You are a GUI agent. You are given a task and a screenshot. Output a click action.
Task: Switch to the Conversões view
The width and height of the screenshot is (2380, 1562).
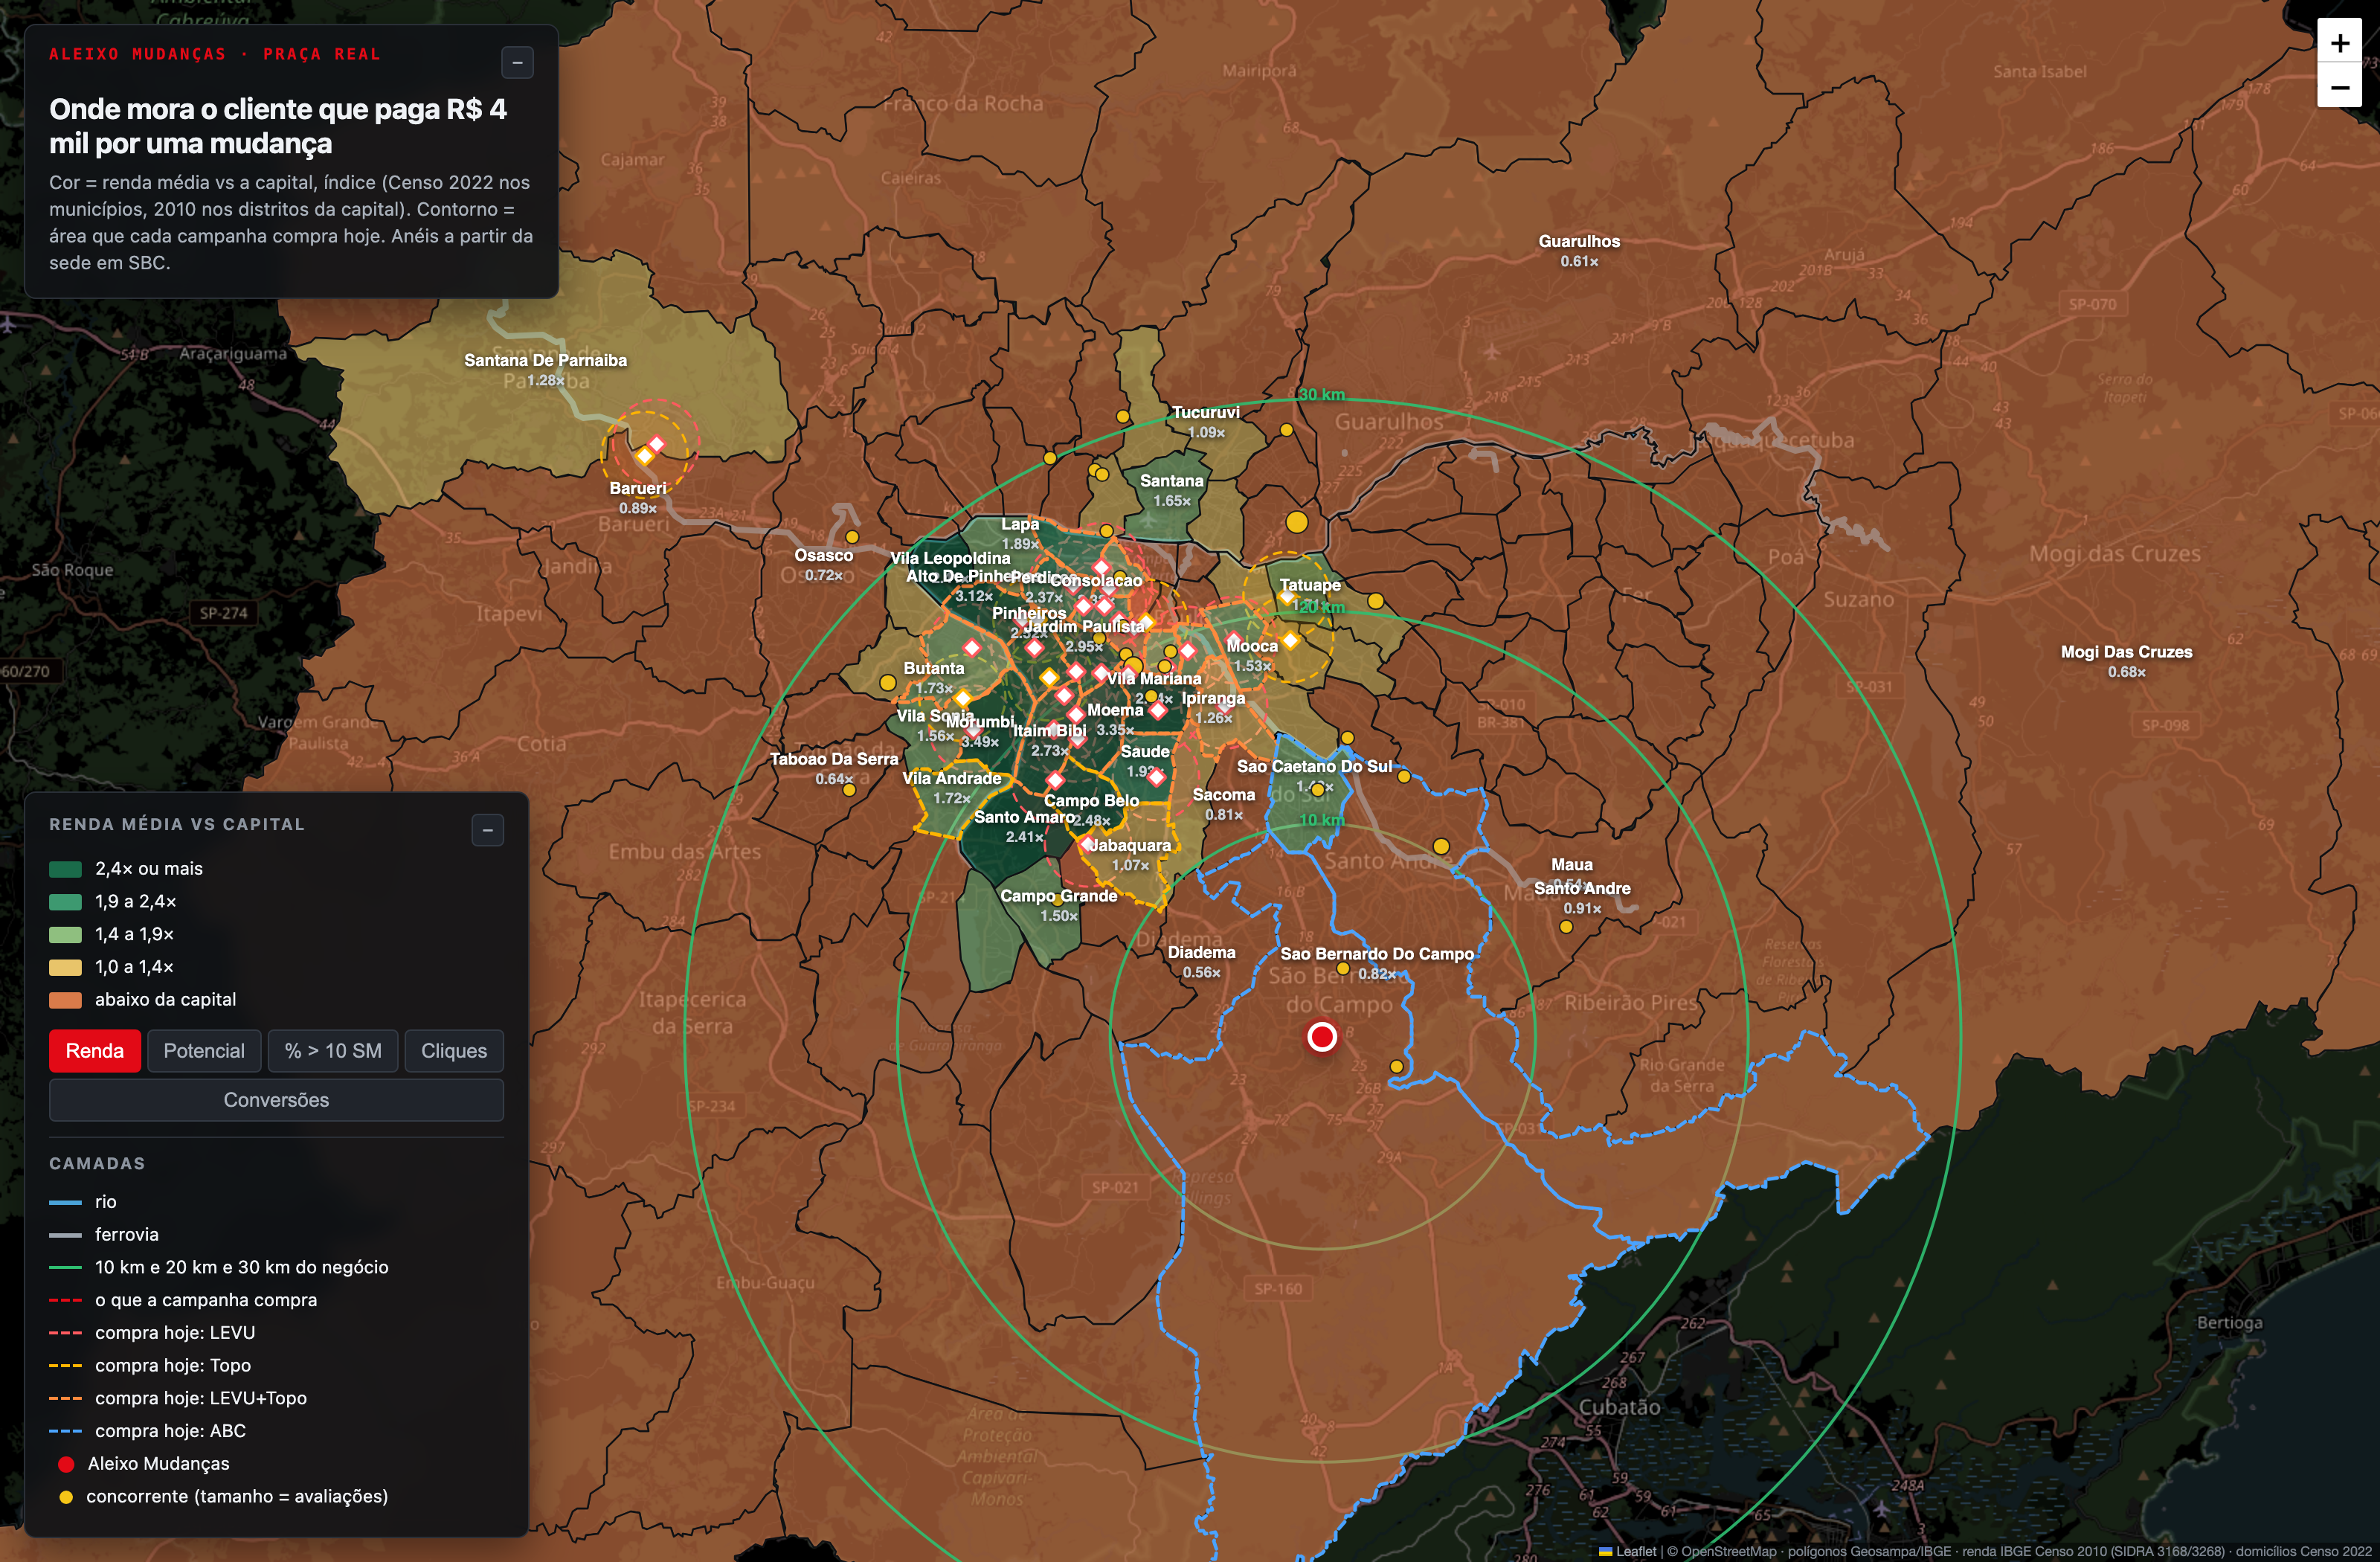coord(276,1100)
